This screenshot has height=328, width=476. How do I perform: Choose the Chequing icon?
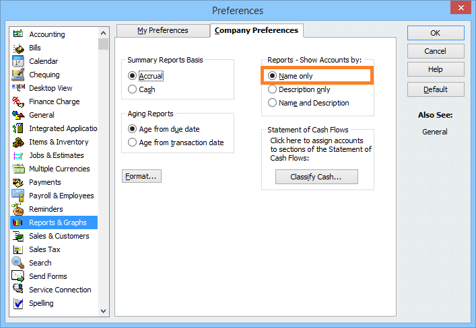(x=18, y=75)
